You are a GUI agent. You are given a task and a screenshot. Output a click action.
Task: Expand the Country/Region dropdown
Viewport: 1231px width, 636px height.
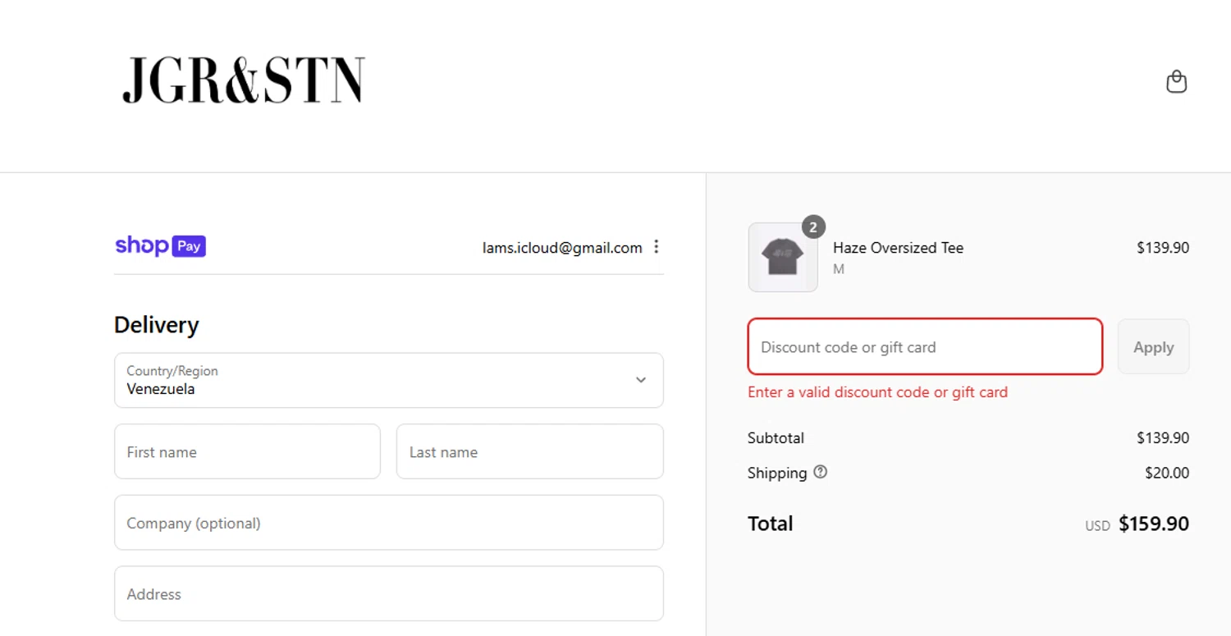tap(389, 380)
